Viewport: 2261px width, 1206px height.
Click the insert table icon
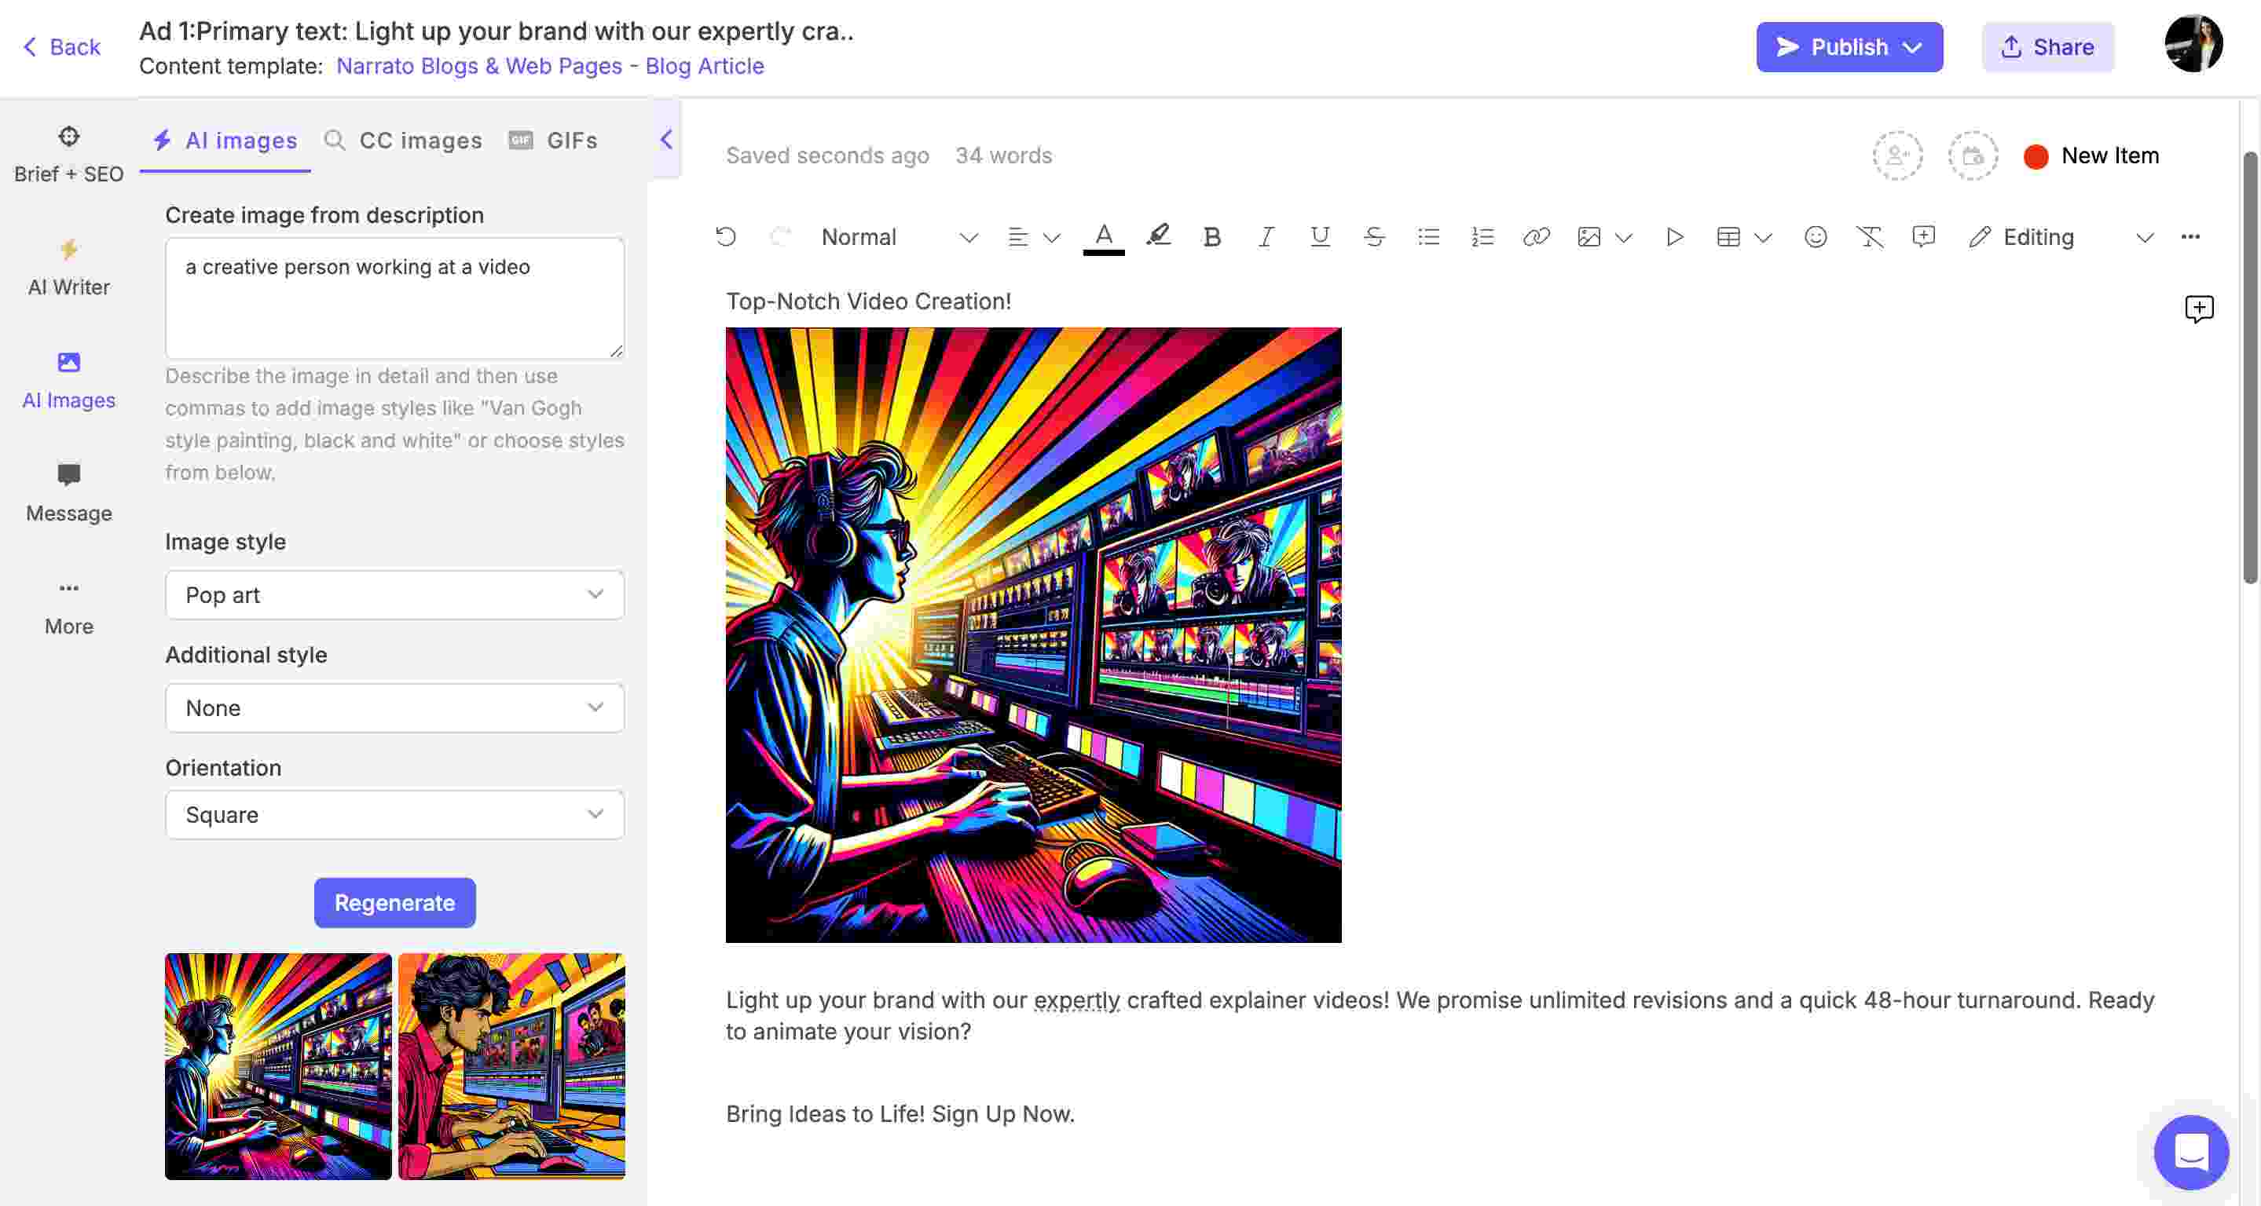click(x=1728, y=237)
